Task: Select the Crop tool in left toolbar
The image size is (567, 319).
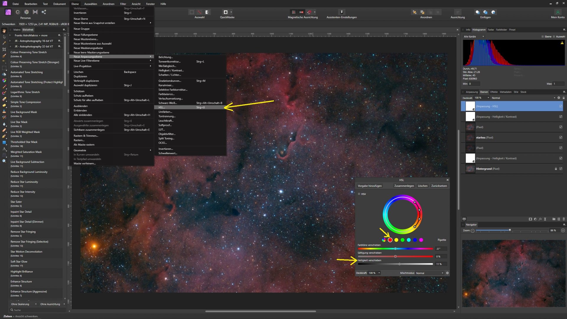Action: (x=4, y=49)
